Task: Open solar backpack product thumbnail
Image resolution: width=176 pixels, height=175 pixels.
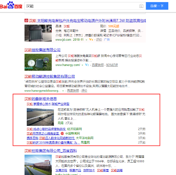Action: click(38, 33)
